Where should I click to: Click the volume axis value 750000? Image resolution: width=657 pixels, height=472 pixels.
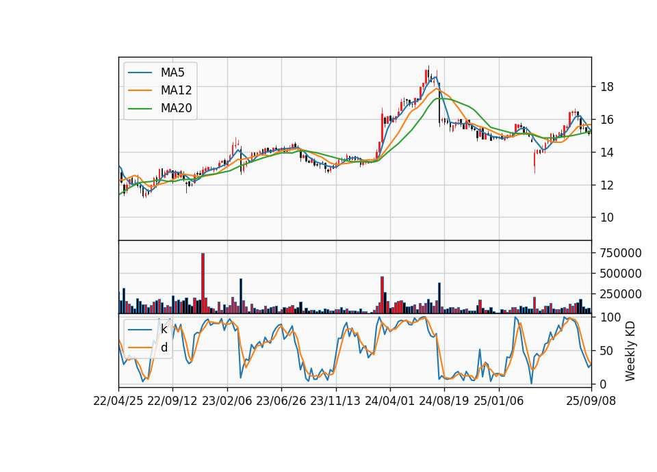click(x=621, y=253)
